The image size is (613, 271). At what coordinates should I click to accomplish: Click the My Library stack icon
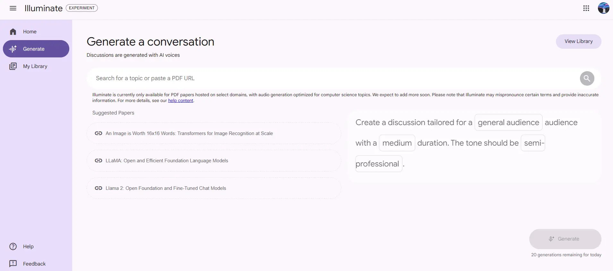[x=13, y=66]
